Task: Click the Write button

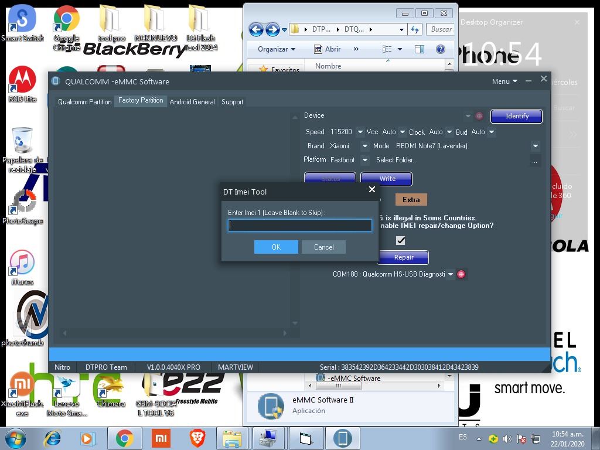Action: [x=387, y=179]
